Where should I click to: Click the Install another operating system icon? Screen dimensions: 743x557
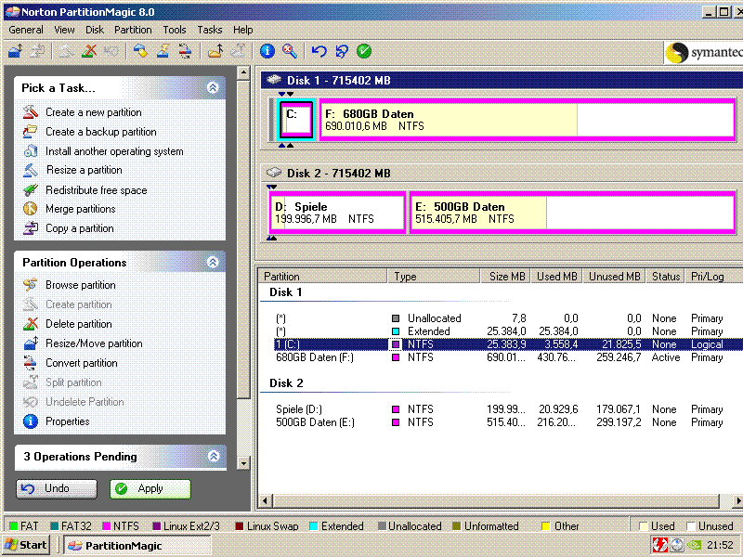(31, 151)
